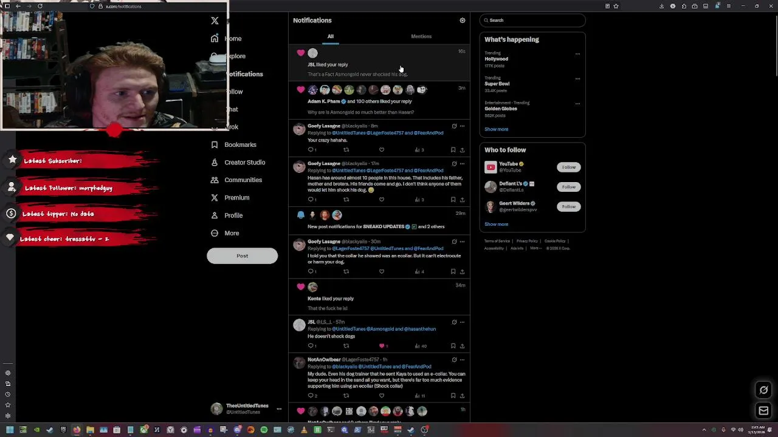Open Creator Studio from sidebar
Viewport: 778px width, 437px height.
point(238,162)
